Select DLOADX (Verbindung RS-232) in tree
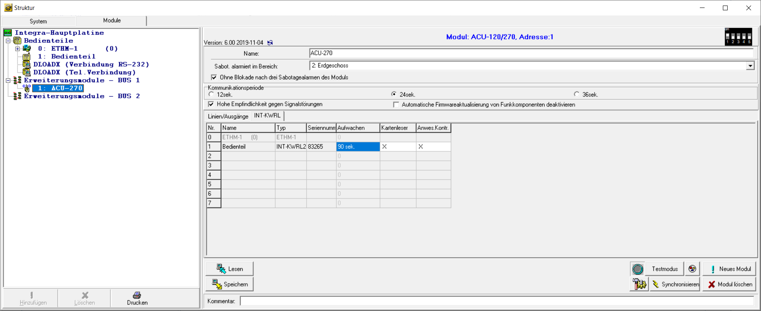 point(91,65)
